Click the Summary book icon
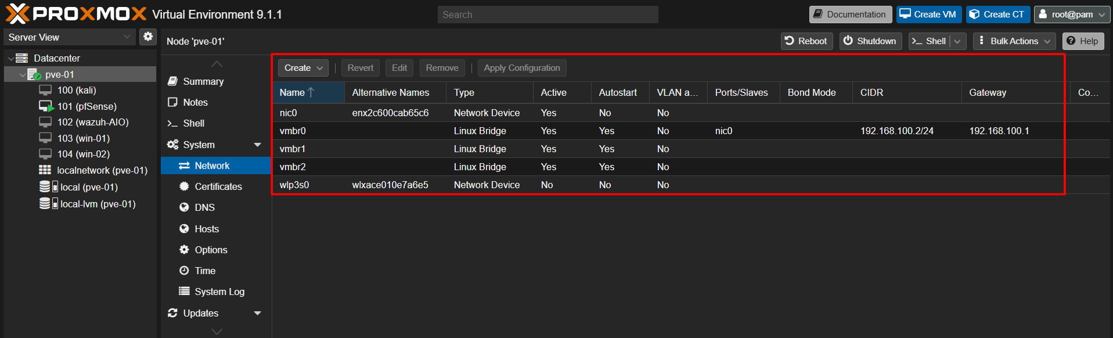The width and height of the screenshot is (1113, 338). click(x=172, y=81)
